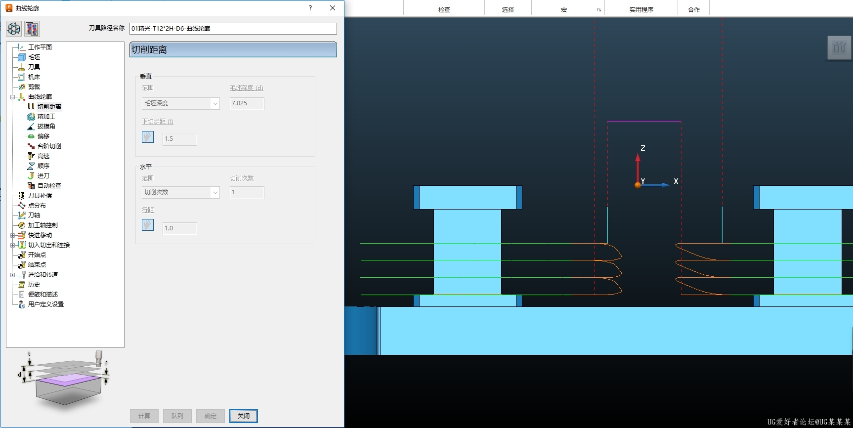
Task: Select the 曲线轮廓 curve profile node icon
Action: pyautogui.click(x=22, y=97)
